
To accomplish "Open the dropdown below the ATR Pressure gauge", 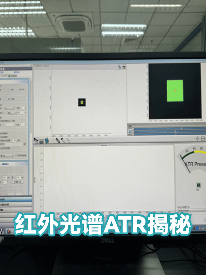I will [192, 211].
